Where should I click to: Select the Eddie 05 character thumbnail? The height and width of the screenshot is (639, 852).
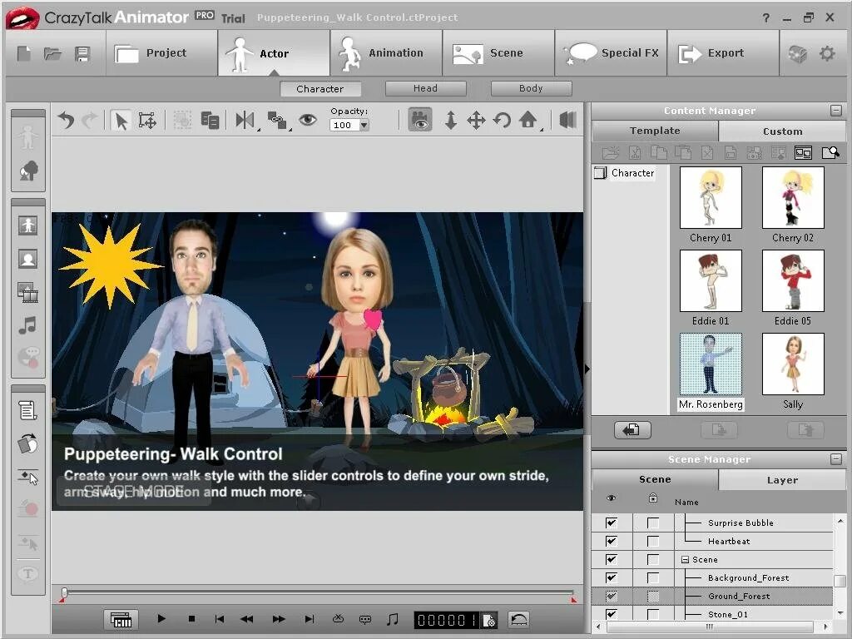793,280
